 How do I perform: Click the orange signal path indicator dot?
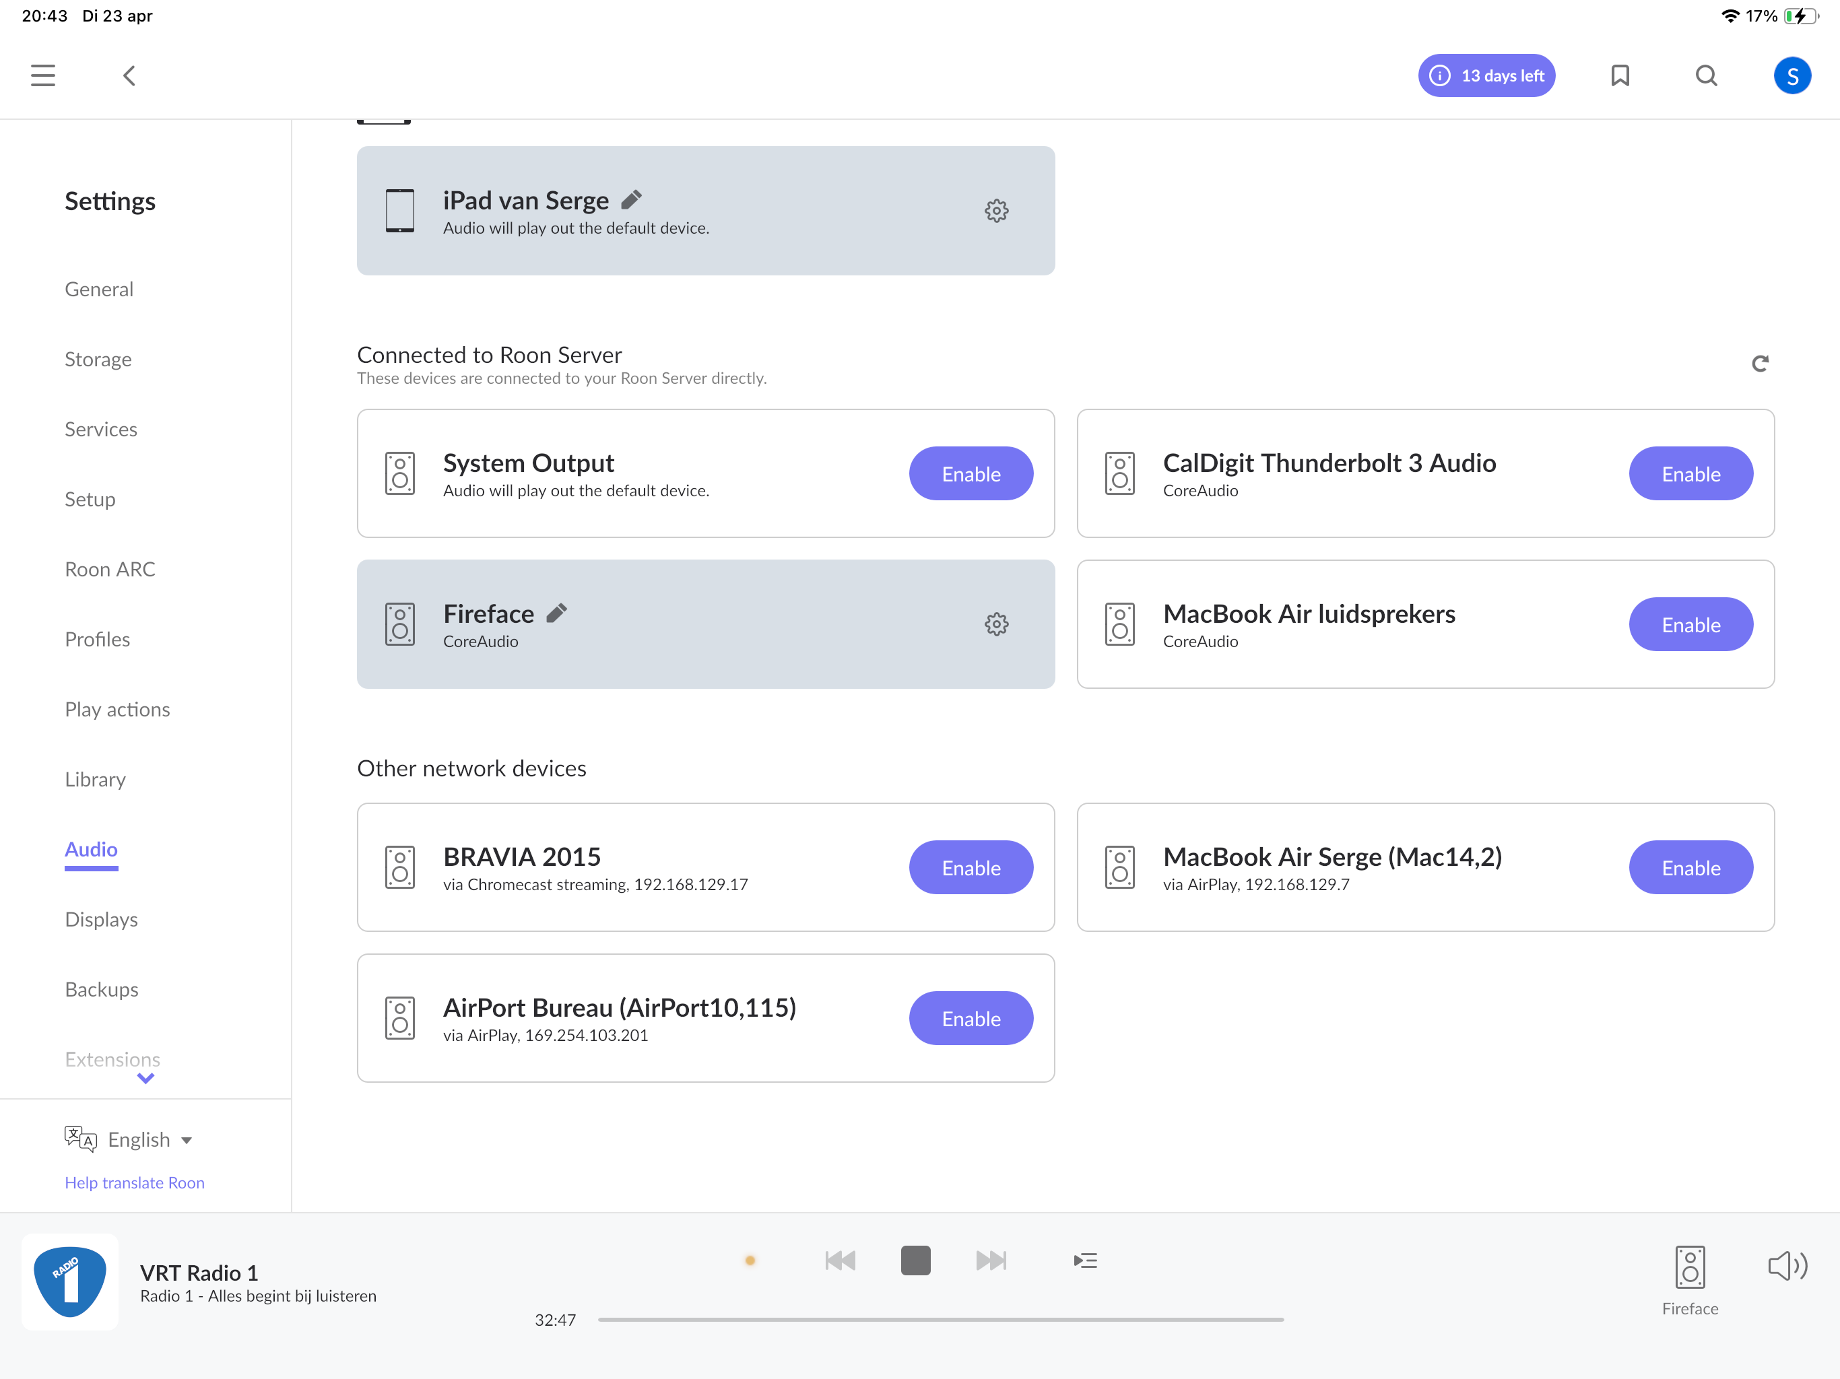[750, 1261]
